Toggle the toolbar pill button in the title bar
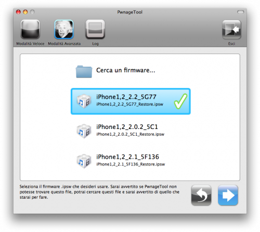 (x=241, y=12)
